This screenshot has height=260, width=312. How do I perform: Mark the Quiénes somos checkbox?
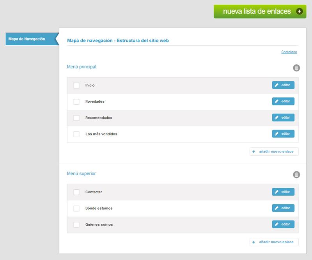tap(76, 224)
